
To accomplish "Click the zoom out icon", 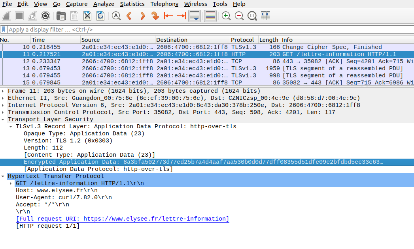I will (x=239, y=16).
